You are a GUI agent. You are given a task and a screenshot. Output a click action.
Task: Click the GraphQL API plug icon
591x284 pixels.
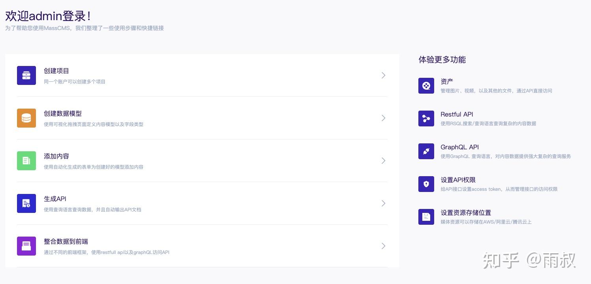pos(426,151)
